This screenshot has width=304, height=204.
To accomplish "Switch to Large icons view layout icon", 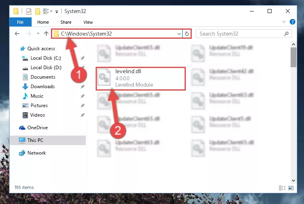I will (291, 188).
